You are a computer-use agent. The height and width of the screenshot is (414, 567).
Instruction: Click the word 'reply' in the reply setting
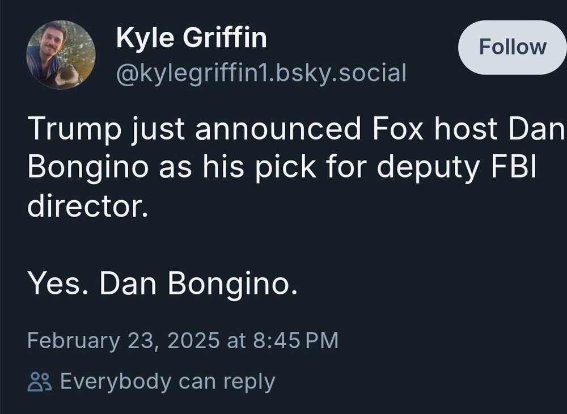[x=248, y=381]
